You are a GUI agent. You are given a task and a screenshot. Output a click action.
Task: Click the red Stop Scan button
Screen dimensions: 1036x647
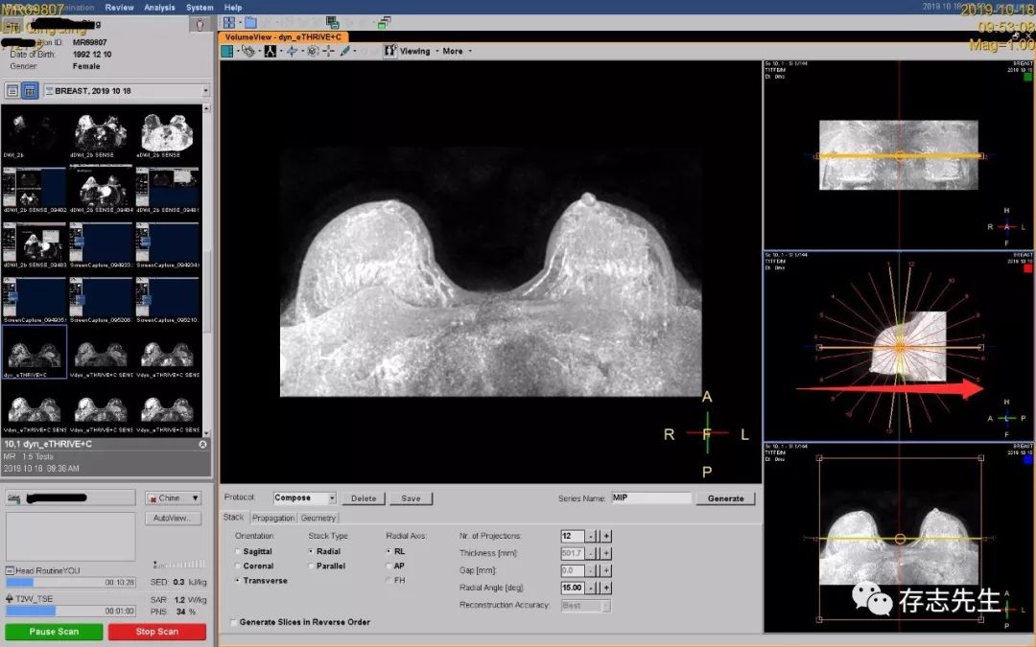pyautogui.click(x=156, y=632)
